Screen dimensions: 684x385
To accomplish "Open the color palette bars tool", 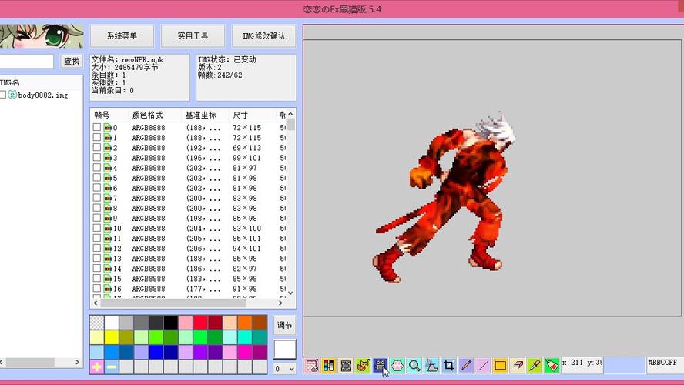I will tap(329, 366).
